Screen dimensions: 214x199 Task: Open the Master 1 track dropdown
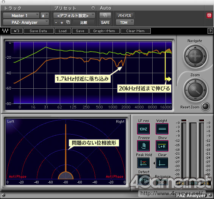(x=21, y=16)
